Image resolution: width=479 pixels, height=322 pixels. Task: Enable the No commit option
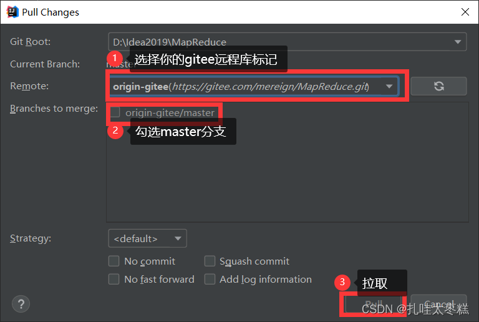point(114,261)
